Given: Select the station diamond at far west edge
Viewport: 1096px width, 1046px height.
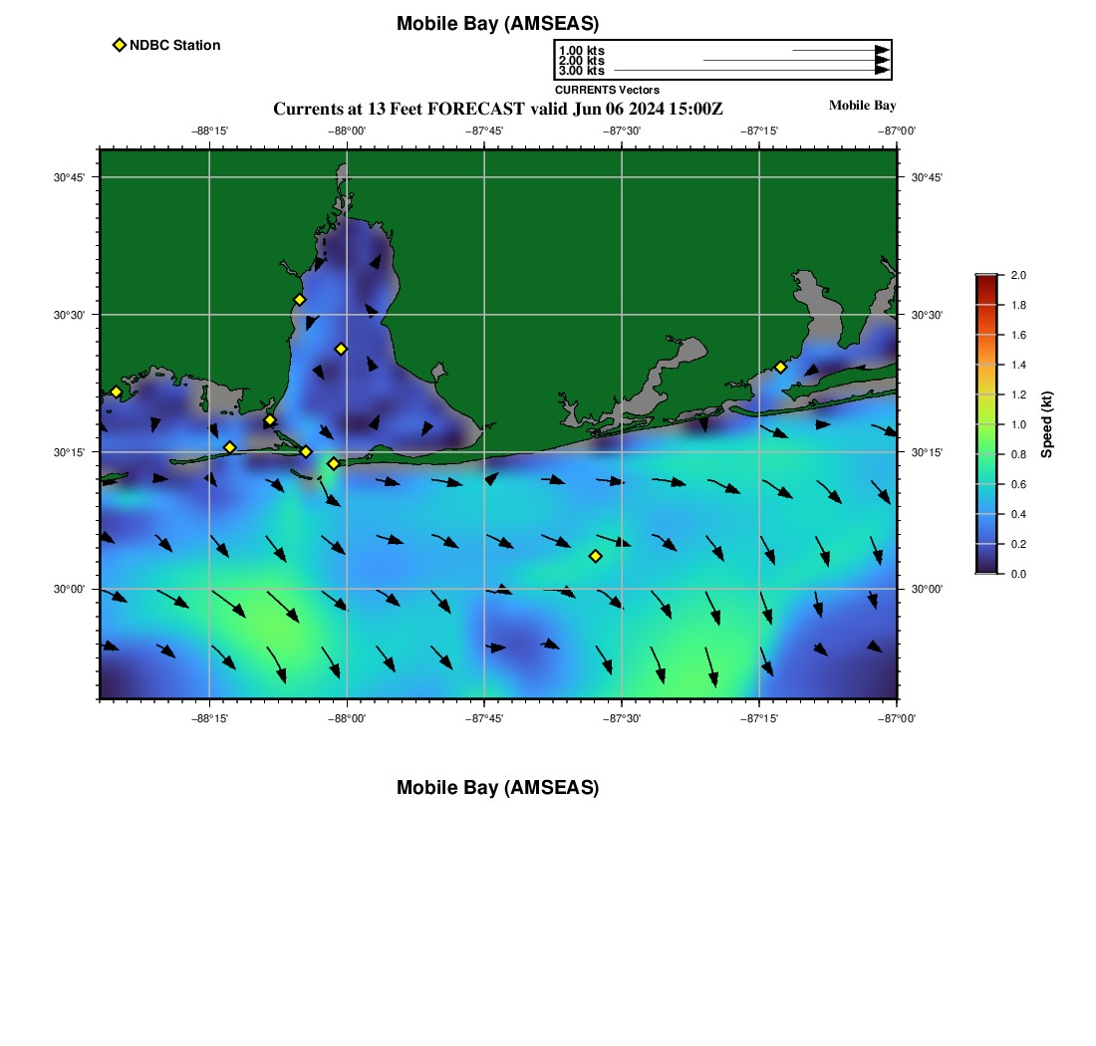Looking at the screenshot, I should (x=116, y=392).
